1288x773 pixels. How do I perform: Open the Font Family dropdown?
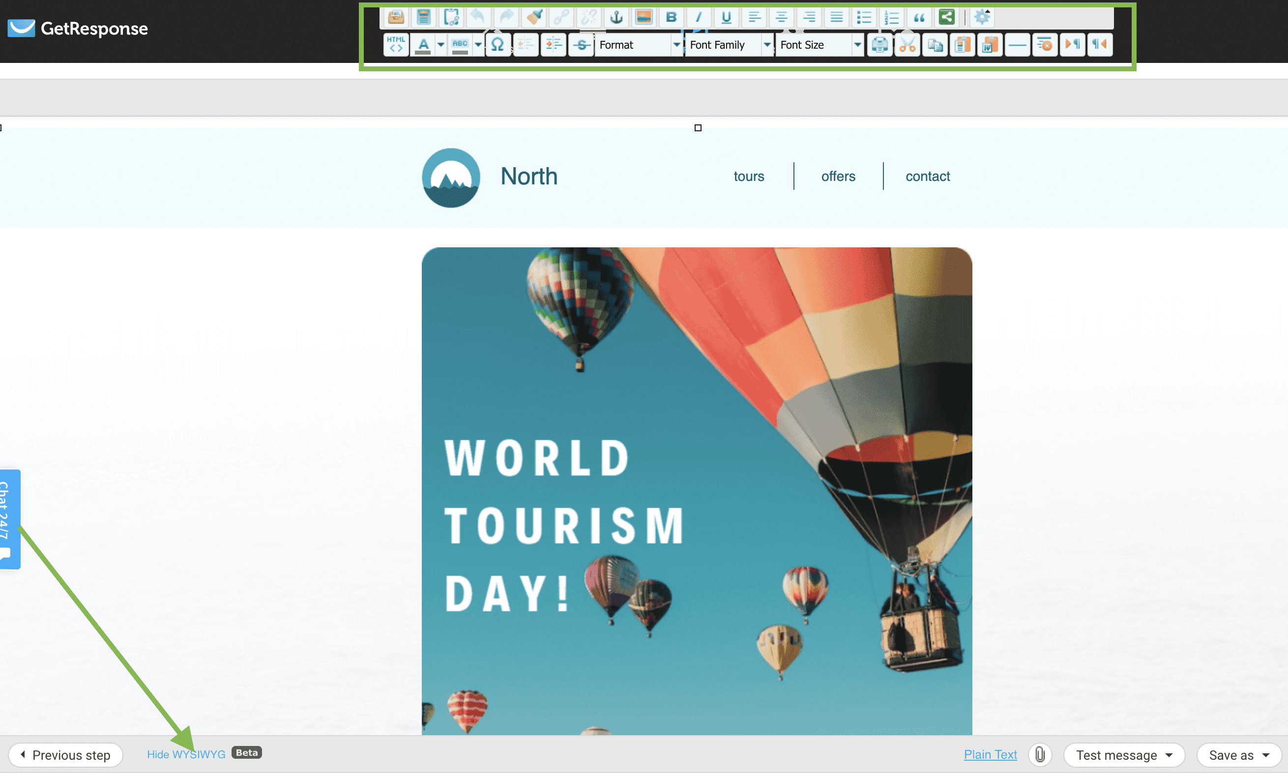[x=766, y=45]
